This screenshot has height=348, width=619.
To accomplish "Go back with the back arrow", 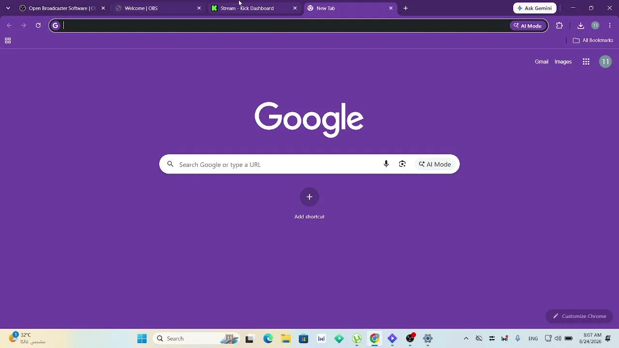I will 9,26.
